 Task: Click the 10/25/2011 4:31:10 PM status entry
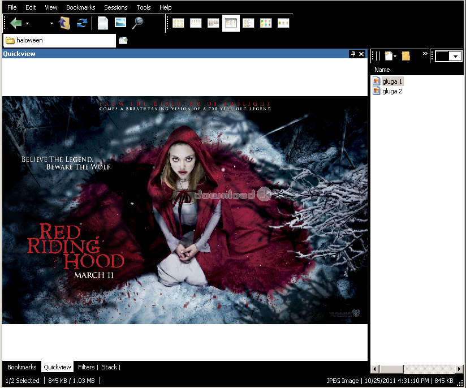pos(396,381)
